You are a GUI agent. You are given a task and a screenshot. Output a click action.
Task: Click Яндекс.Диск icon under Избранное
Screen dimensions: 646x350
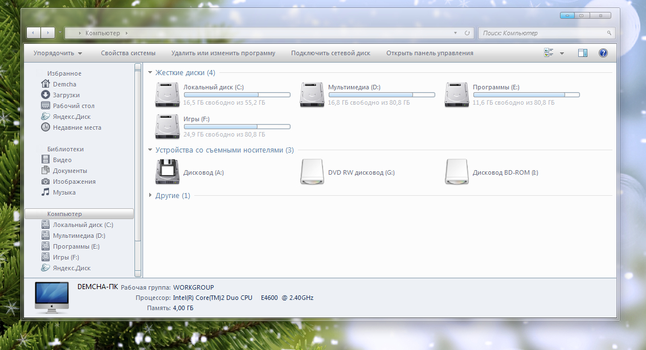click(46, 117)
